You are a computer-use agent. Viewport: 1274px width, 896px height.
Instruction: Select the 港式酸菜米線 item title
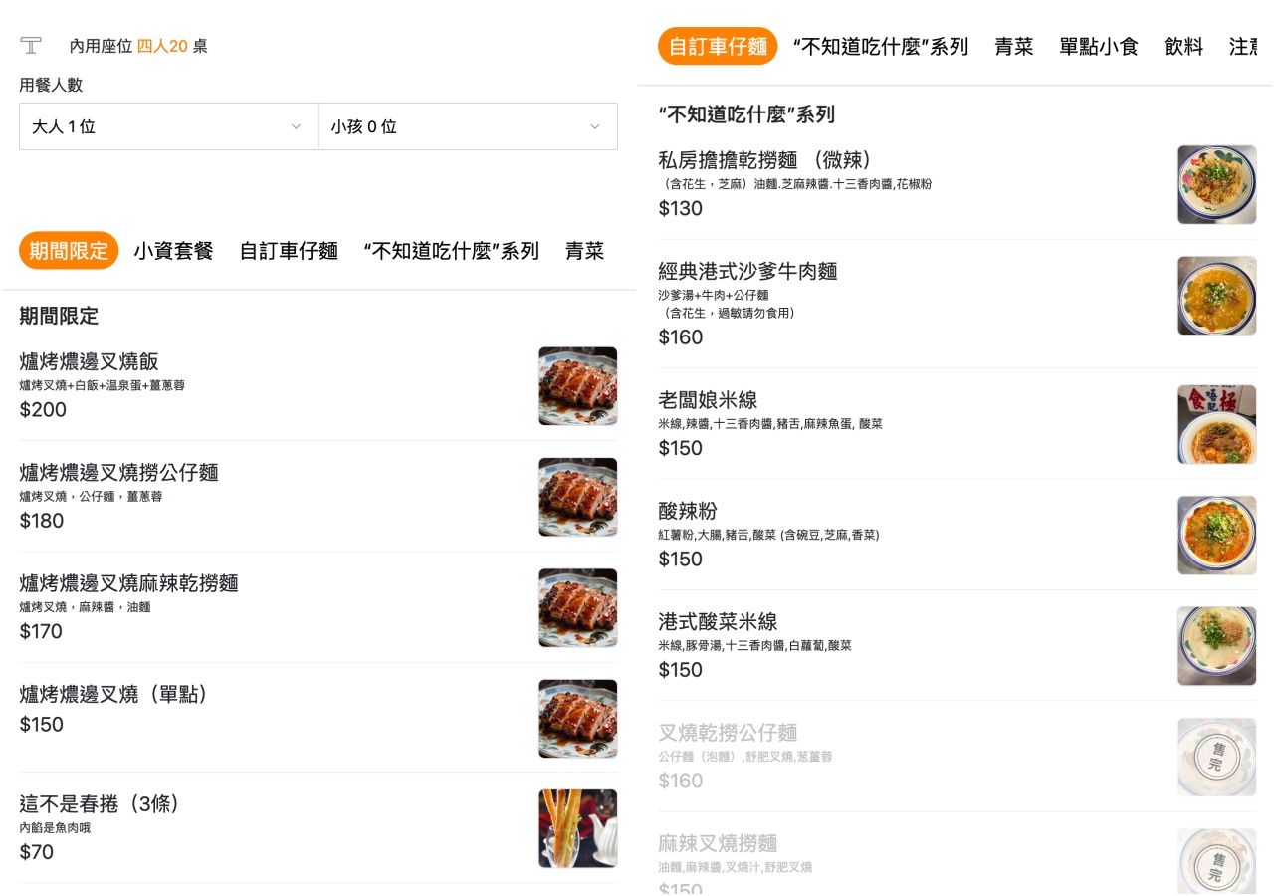point(718,621)
